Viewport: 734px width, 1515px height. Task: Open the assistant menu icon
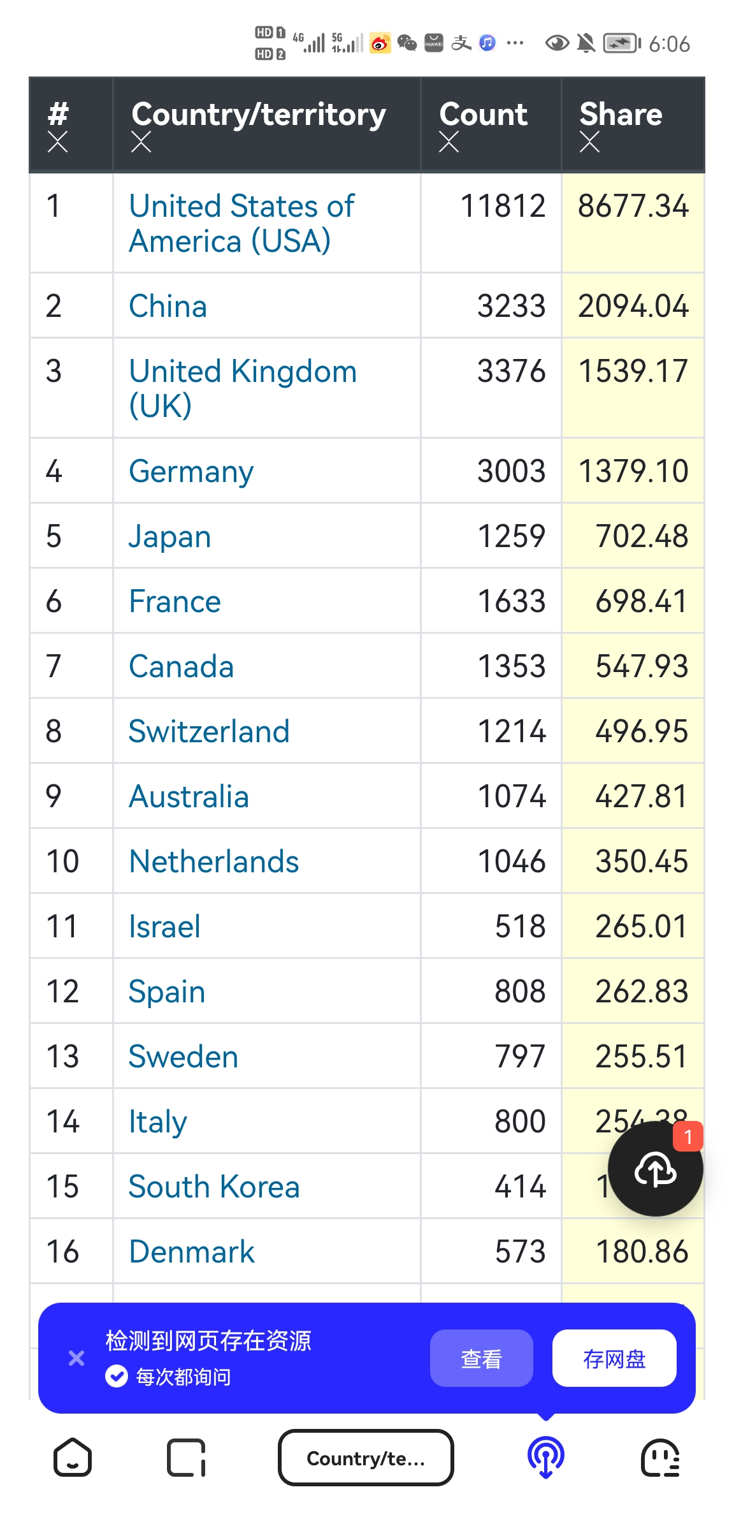[x=660, y=1458]
